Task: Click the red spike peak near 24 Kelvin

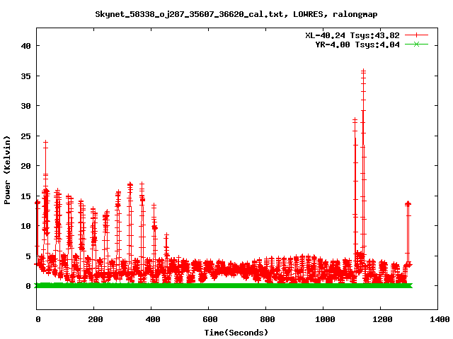Action: click(45, 142)
